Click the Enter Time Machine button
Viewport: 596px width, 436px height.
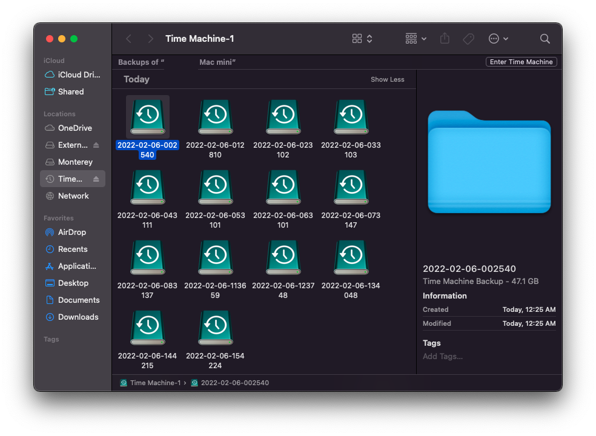[x=521, y=62]
